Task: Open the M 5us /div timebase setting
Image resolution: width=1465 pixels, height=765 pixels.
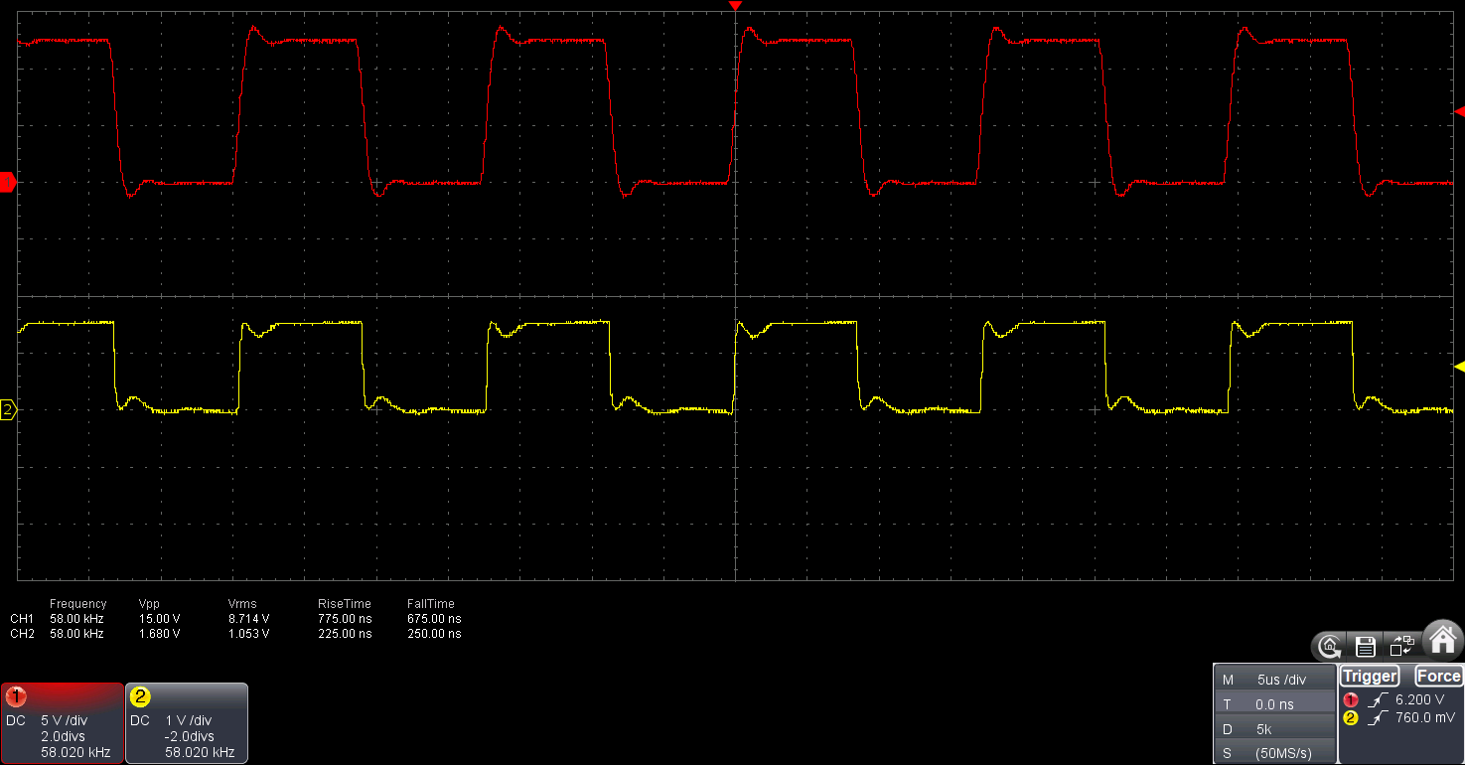Action: (1275, 680)
